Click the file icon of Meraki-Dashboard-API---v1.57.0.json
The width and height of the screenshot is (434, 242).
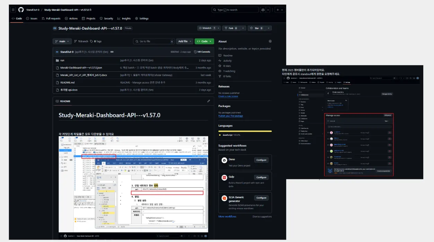[x=57, y=68]
